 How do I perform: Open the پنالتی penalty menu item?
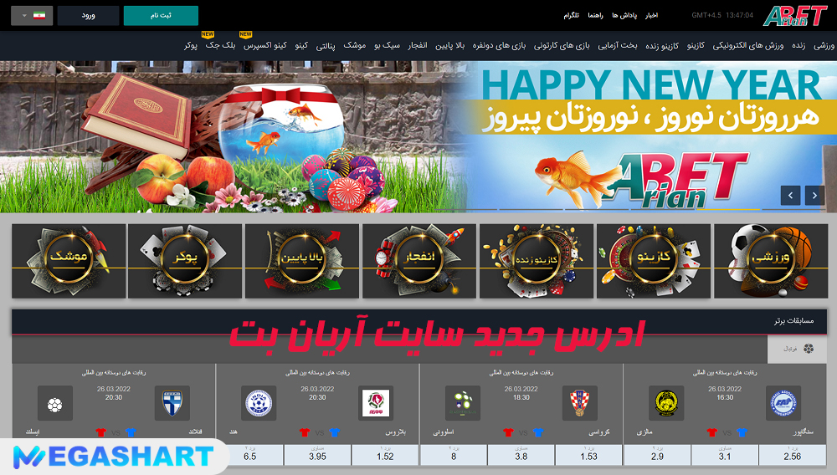326,46
